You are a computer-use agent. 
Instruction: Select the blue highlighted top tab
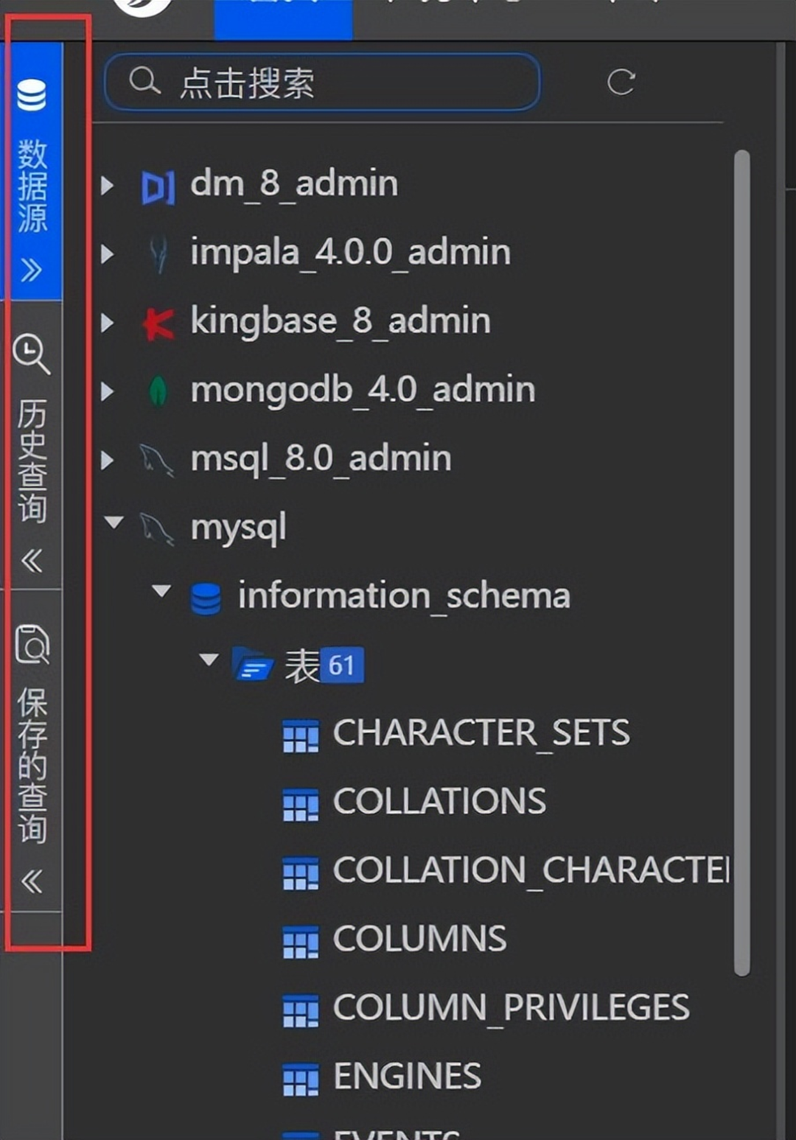[x=284, y=19]
